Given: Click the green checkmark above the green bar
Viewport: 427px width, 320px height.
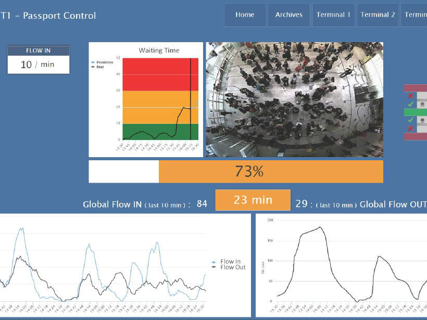Looking at the screenshot, I should 410,104.
